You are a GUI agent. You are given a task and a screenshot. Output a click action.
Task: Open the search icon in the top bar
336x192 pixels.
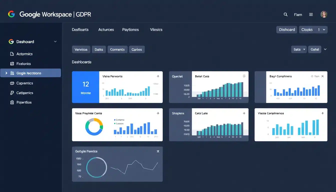point(285,14)
